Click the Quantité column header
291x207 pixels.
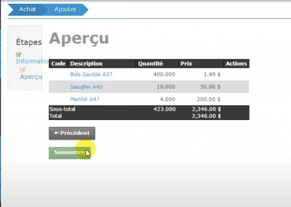(150, 64)
